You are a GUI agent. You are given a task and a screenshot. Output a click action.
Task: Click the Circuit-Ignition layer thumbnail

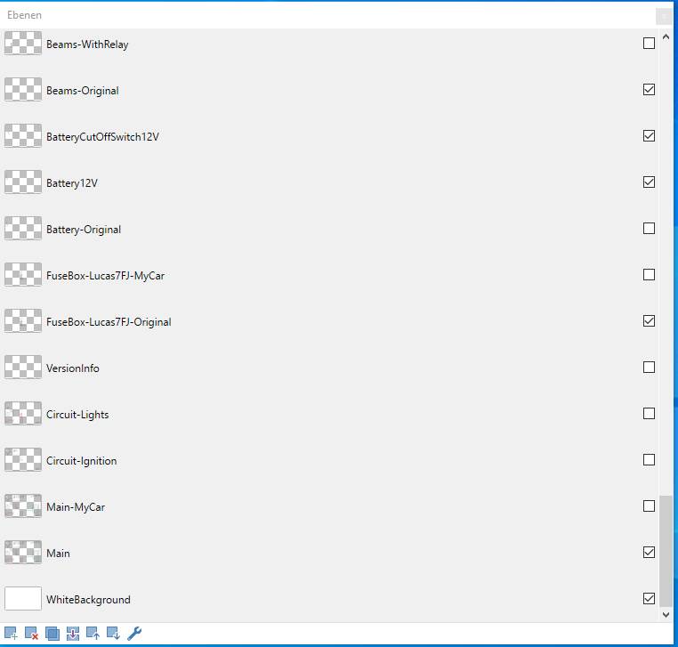(x=23, y=460)
